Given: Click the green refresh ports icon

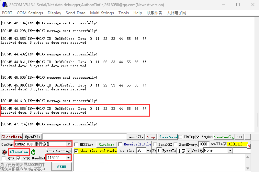Looking at the screenshot, I should pyautogui.click(x=33, y=152).
